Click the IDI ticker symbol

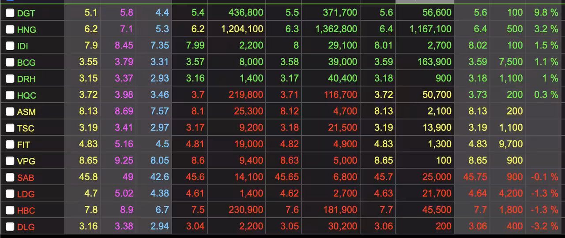pyautogui.click(x=23, y=46)
